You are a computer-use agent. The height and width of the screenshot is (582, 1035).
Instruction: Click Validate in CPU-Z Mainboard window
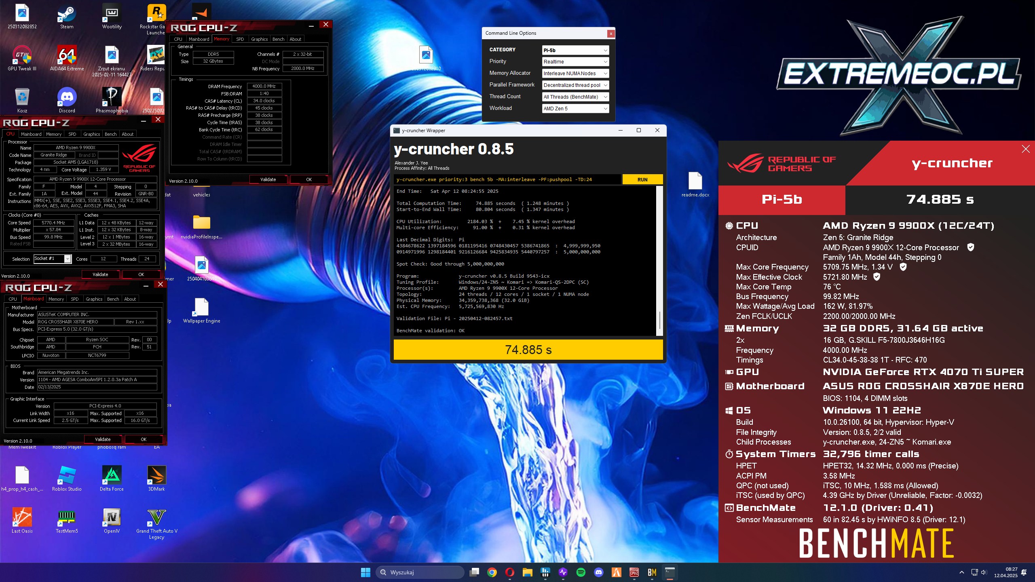click(x=103, y=439)
